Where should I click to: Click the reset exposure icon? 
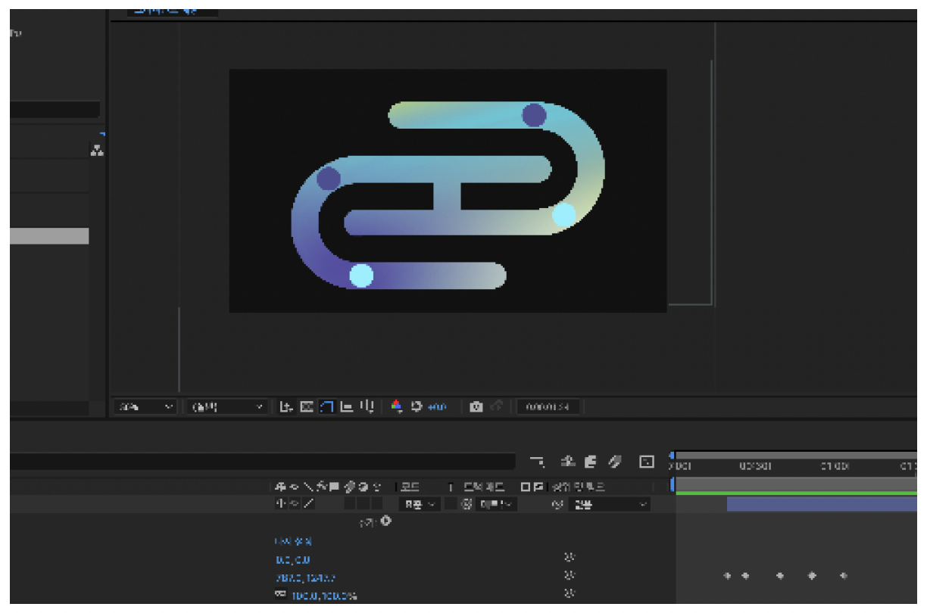tap(416, 406)
